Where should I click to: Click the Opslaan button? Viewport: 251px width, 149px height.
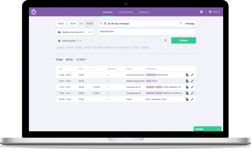[184, 40]
